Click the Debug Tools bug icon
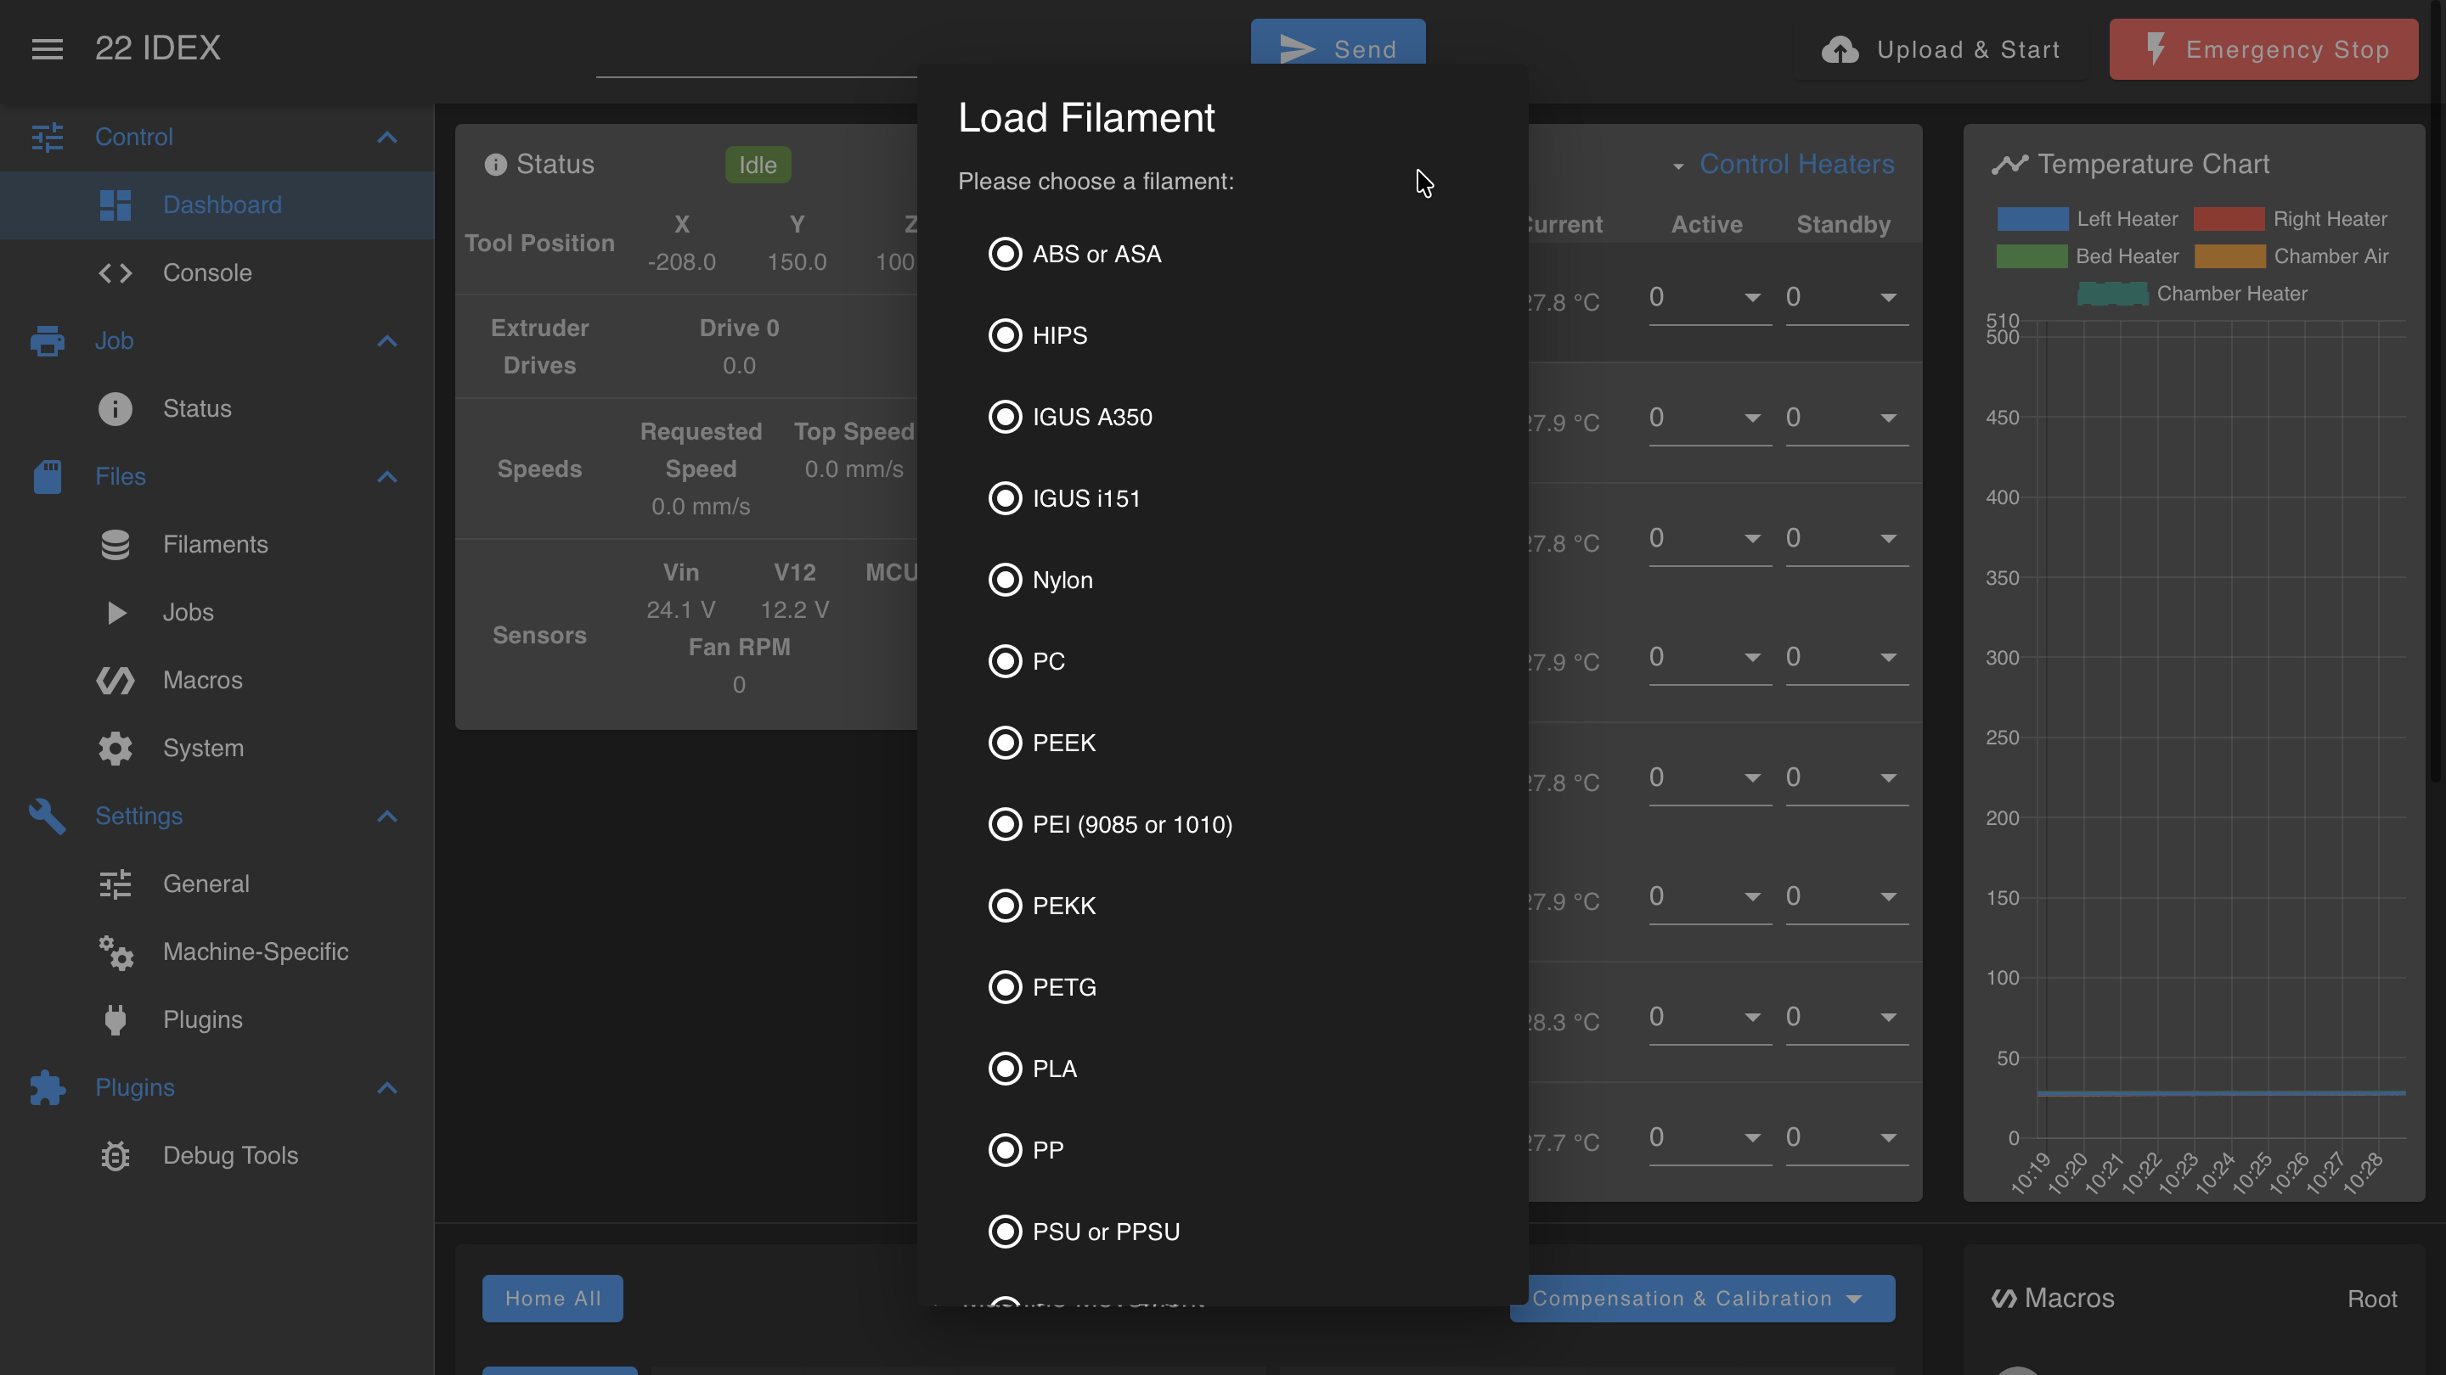This screenshot has height=1375, width=2446. tap(115, 1155)
